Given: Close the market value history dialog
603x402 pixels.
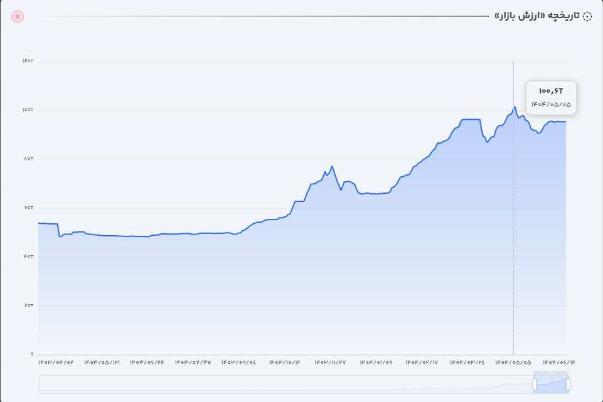Looking at the screenshot, I should point(18,16).
